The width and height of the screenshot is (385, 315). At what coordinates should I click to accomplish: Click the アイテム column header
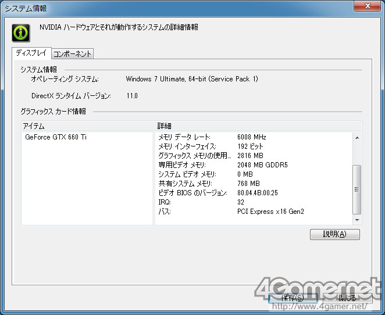[88, 126]
